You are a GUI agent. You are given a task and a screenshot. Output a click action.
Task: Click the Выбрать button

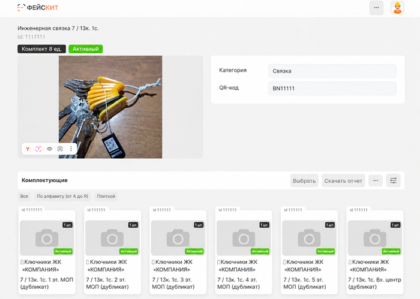[x=304, y=180]
